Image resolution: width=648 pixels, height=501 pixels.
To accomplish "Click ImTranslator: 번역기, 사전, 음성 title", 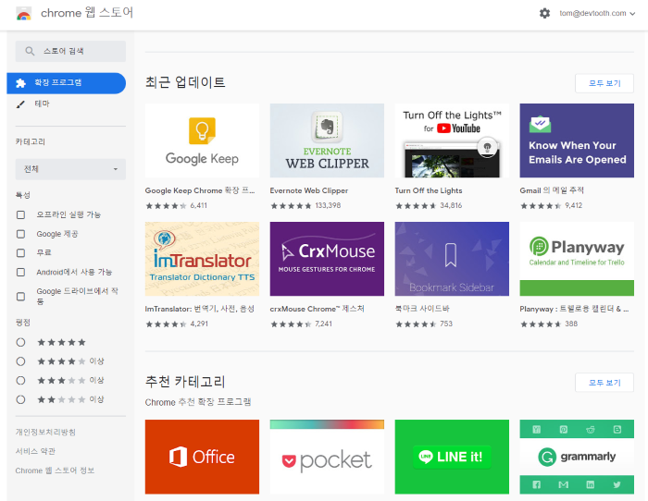I will (200, 309).
